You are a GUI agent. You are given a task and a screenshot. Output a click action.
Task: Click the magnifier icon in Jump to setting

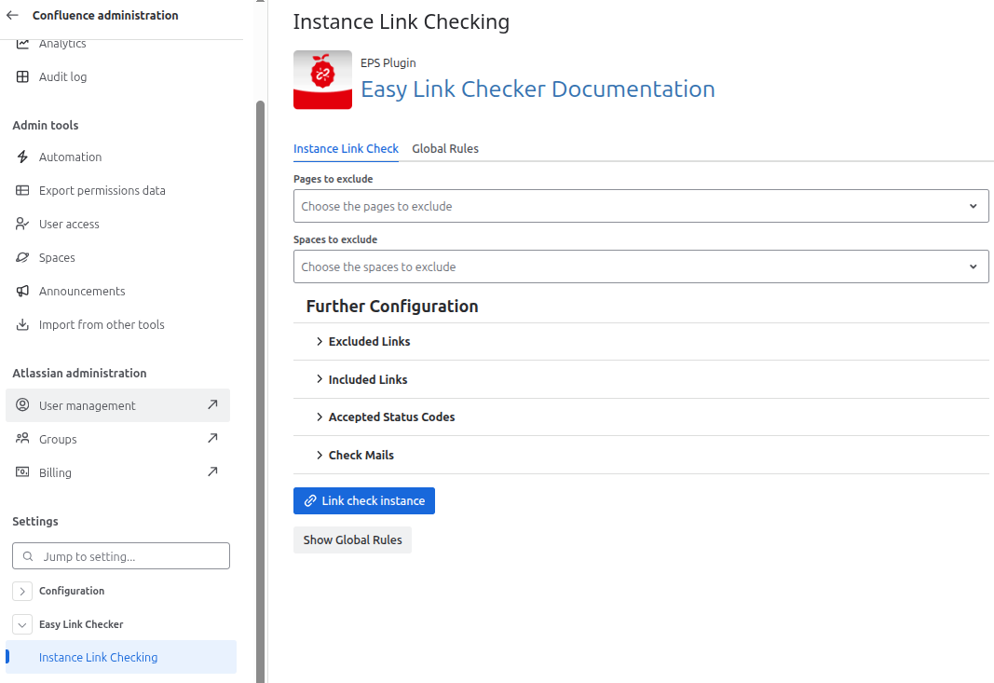(x=28, y=556)
